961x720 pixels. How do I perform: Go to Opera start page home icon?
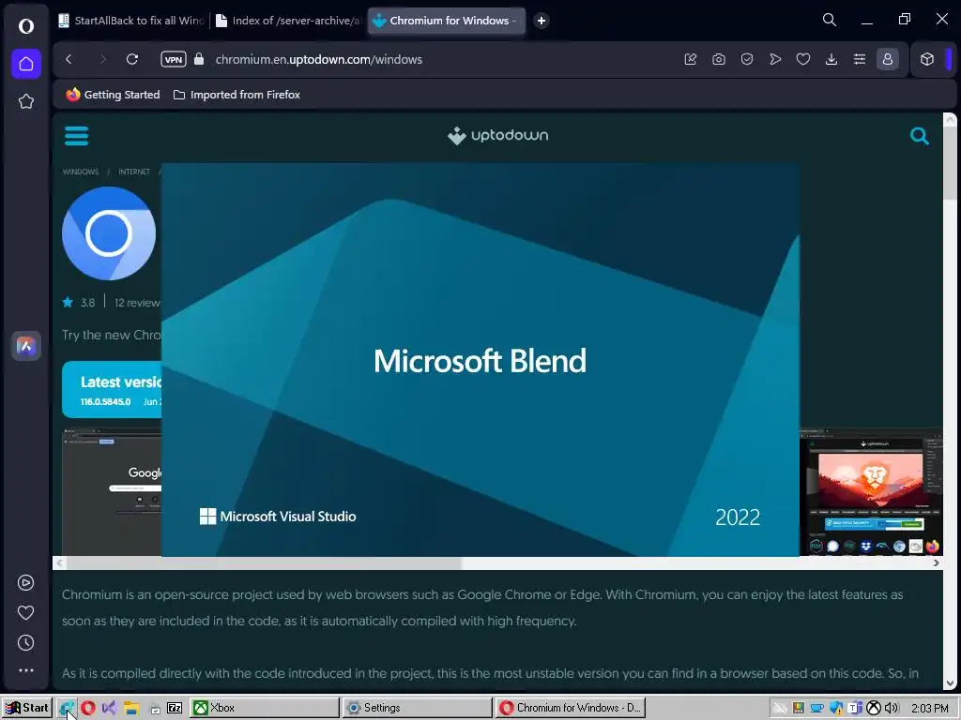coord(25,64)
